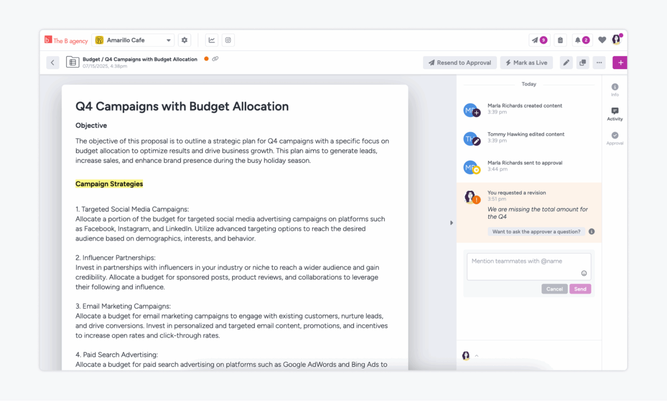This screenshot has width=667, height=401.
Task: Copy link icon beside document title
Action: (215, 59)
